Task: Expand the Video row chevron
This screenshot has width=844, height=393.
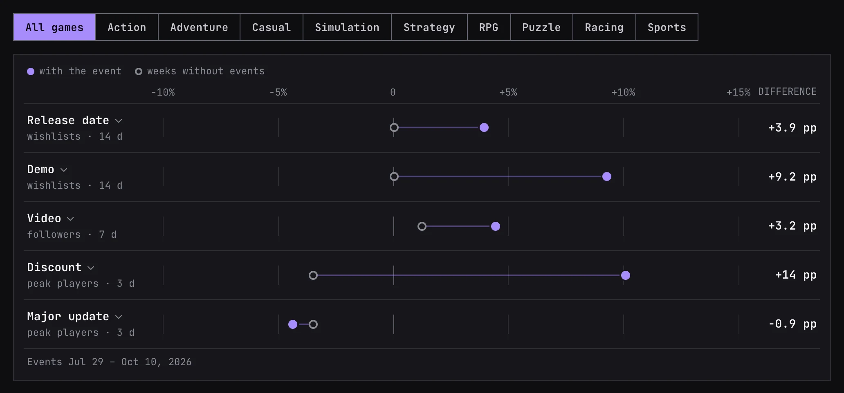Action: tap(70, 219)
